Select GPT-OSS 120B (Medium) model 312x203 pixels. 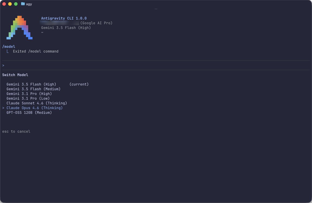tap(29, 113)
